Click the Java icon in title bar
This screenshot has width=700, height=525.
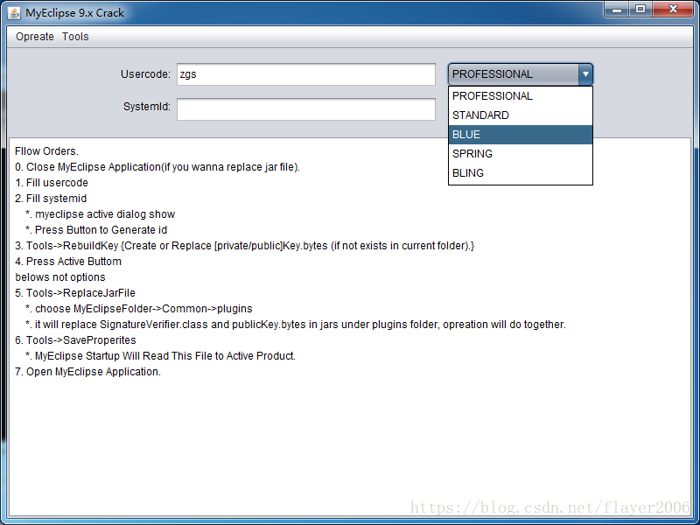[x=14, y=12]
